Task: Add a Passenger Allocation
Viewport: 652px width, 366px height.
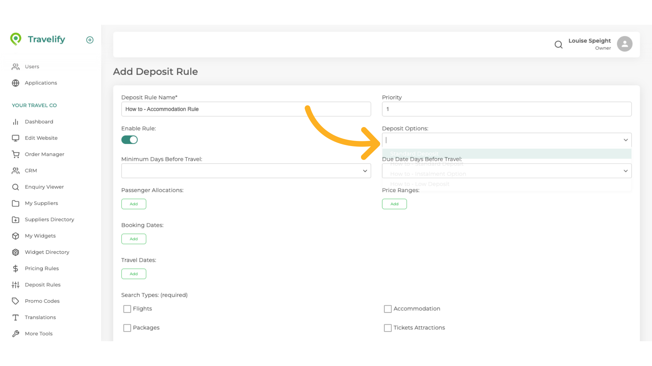Action: (x=133, y=204)
